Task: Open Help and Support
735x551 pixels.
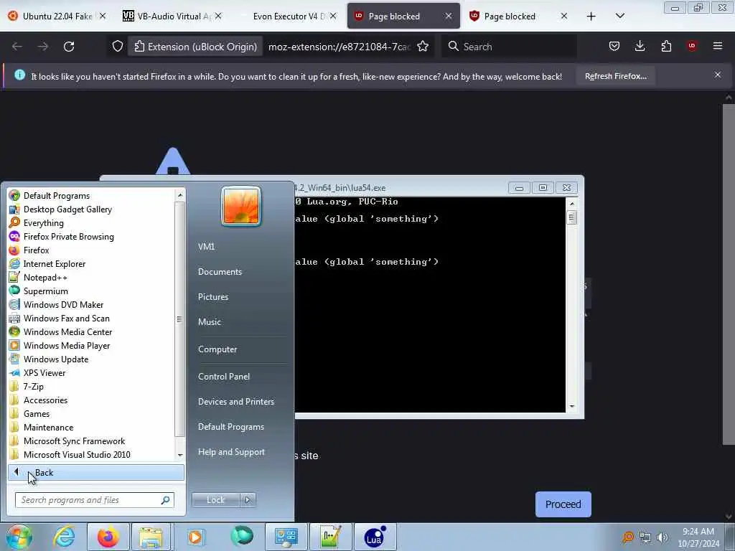Action: click(232, 452)
